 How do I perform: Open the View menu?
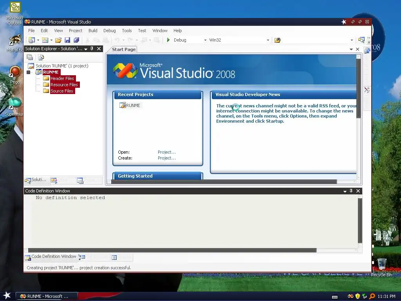tap(58, 31)
